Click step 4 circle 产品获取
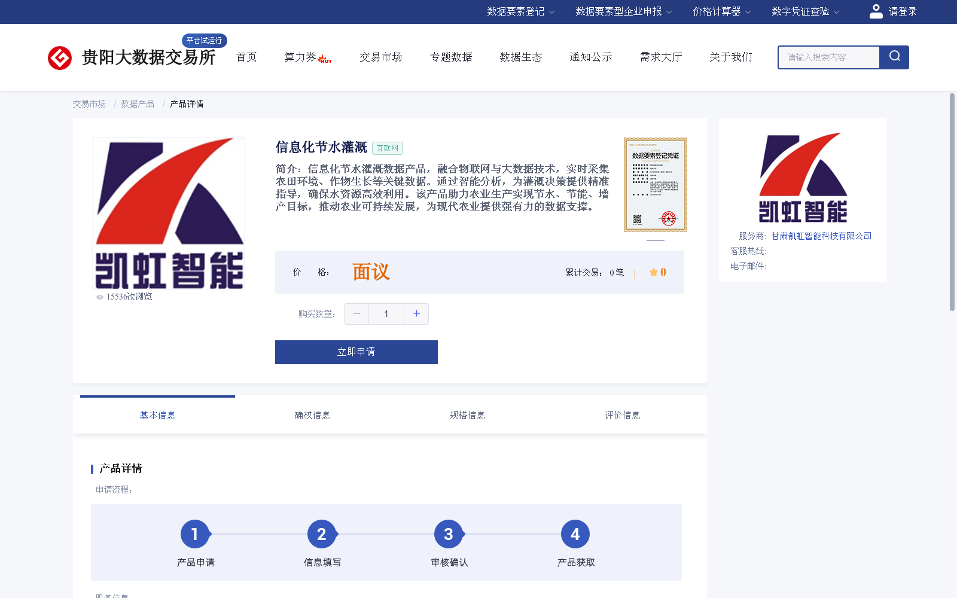The image size is (957, 598). tap(575, 534)
